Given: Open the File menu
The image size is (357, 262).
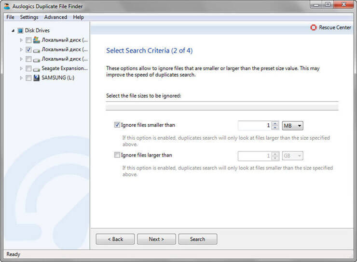Looking at the screenshot, I should [10, 17].
